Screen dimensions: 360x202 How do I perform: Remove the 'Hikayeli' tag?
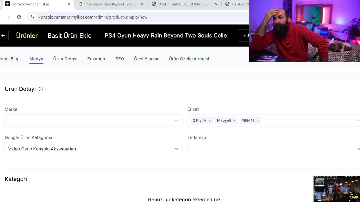[x=234, y=121]
